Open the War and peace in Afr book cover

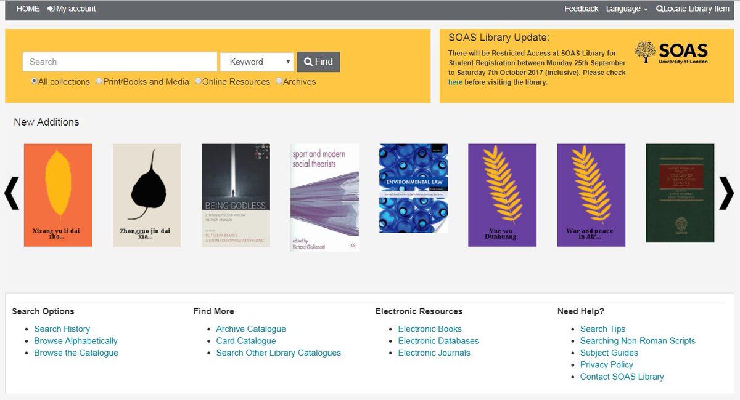(x=591, y=195)
